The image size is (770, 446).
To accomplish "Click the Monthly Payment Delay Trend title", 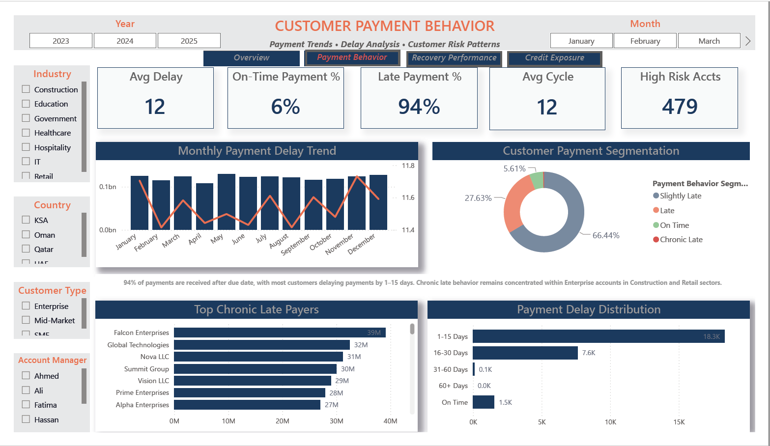I will pyautogui.click(x=257, y=151).
